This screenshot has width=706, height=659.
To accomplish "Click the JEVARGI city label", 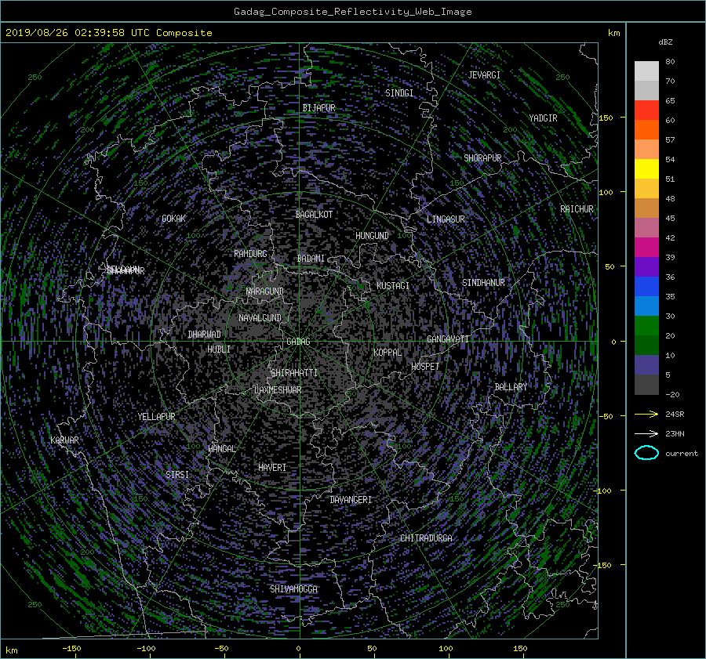I will point(484,75).
